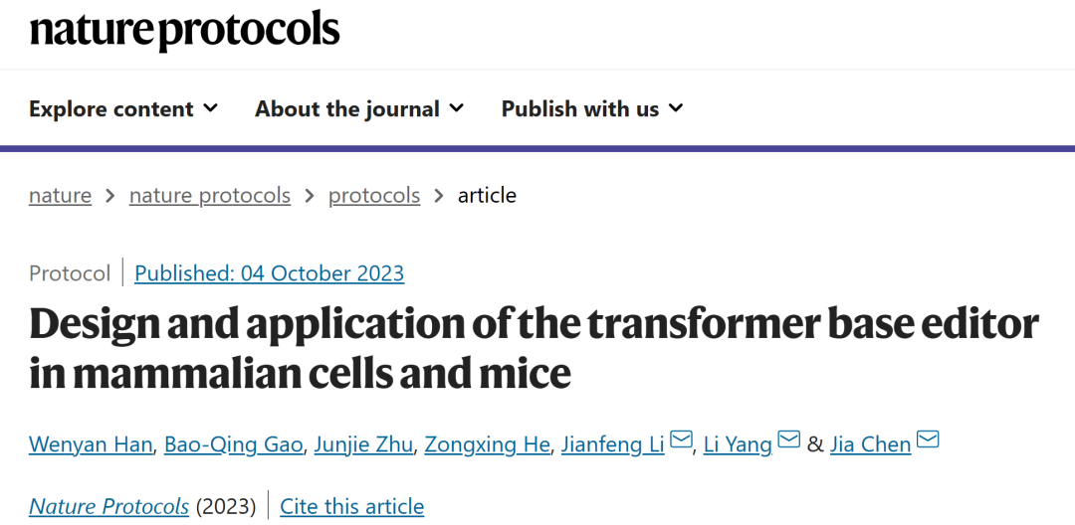Open author Zongxing He's details
This screenshot has height=525, width=1075.
(x=487, y=444)
